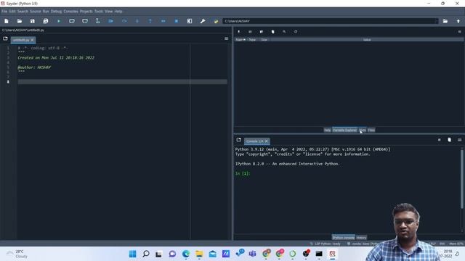Open the View menu

point(108,12)
